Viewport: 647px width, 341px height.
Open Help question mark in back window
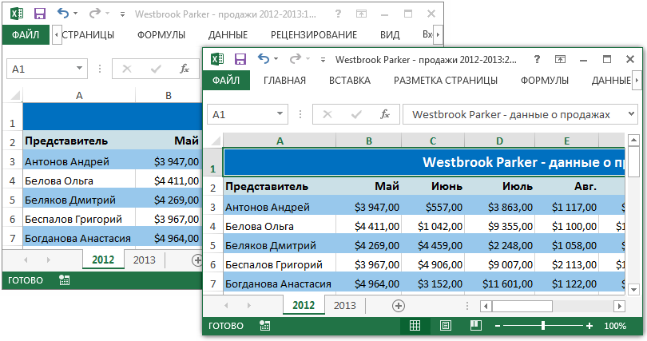click(x=338, y=14)
